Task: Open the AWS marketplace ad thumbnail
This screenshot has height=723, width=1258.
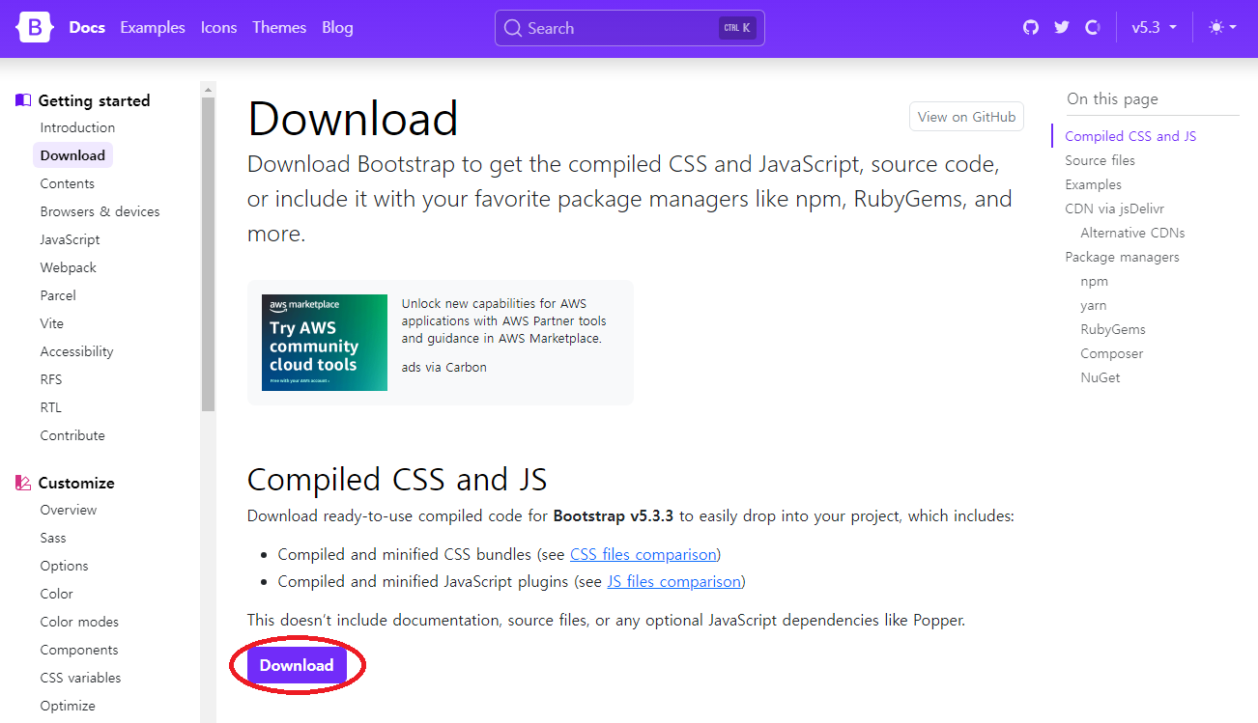Action: pos(325,343)
